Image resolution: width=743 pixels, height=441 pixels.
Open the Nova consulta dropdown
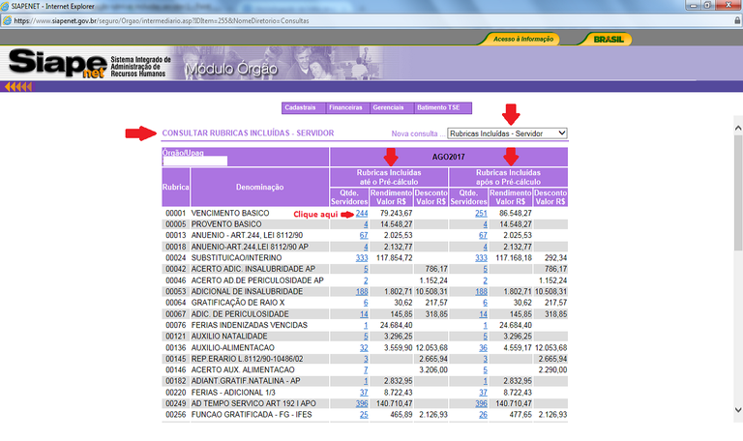(507, 132)
